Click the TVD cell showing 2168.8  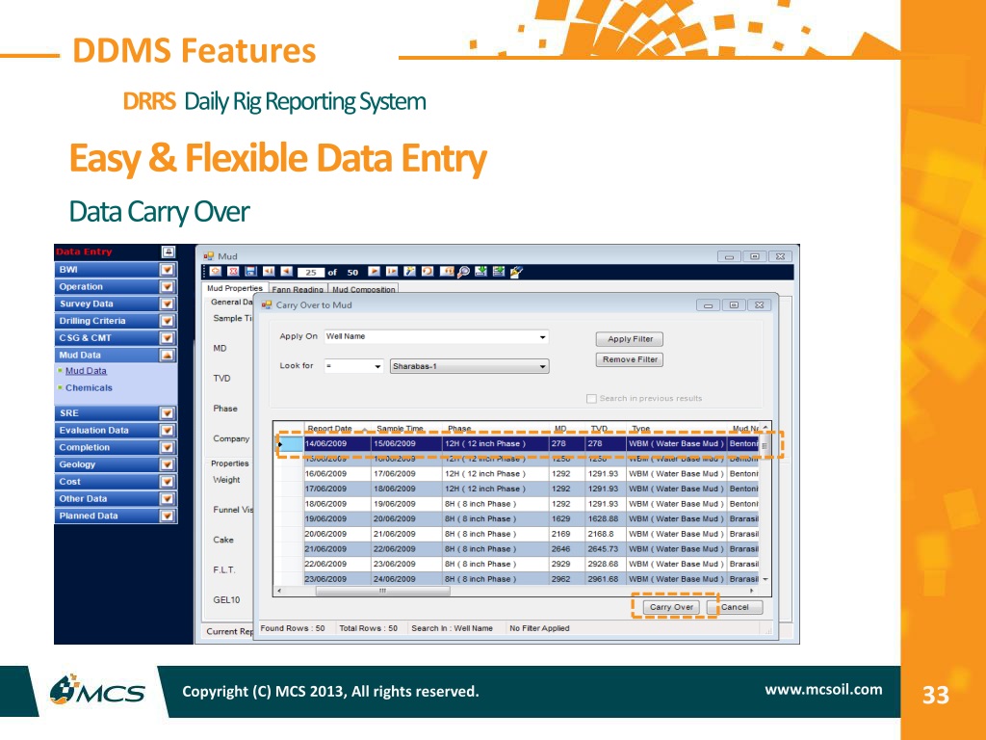click(606, 534)
